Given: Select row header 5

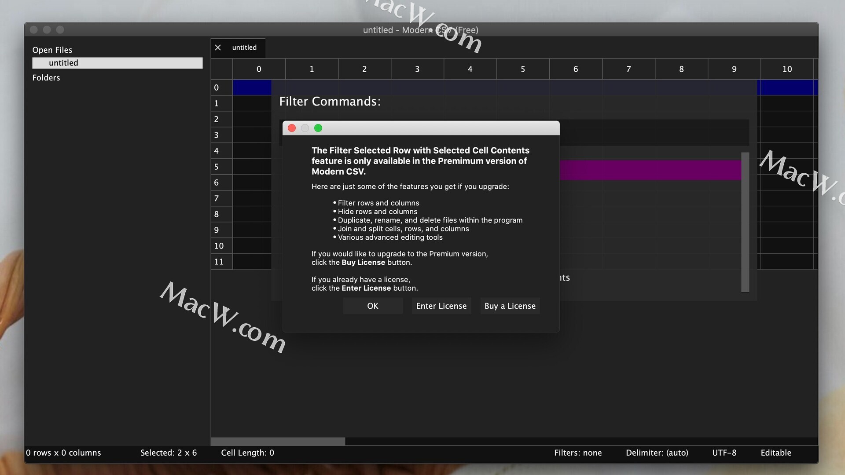Looking at the screenshot, I should click(222, 167).
